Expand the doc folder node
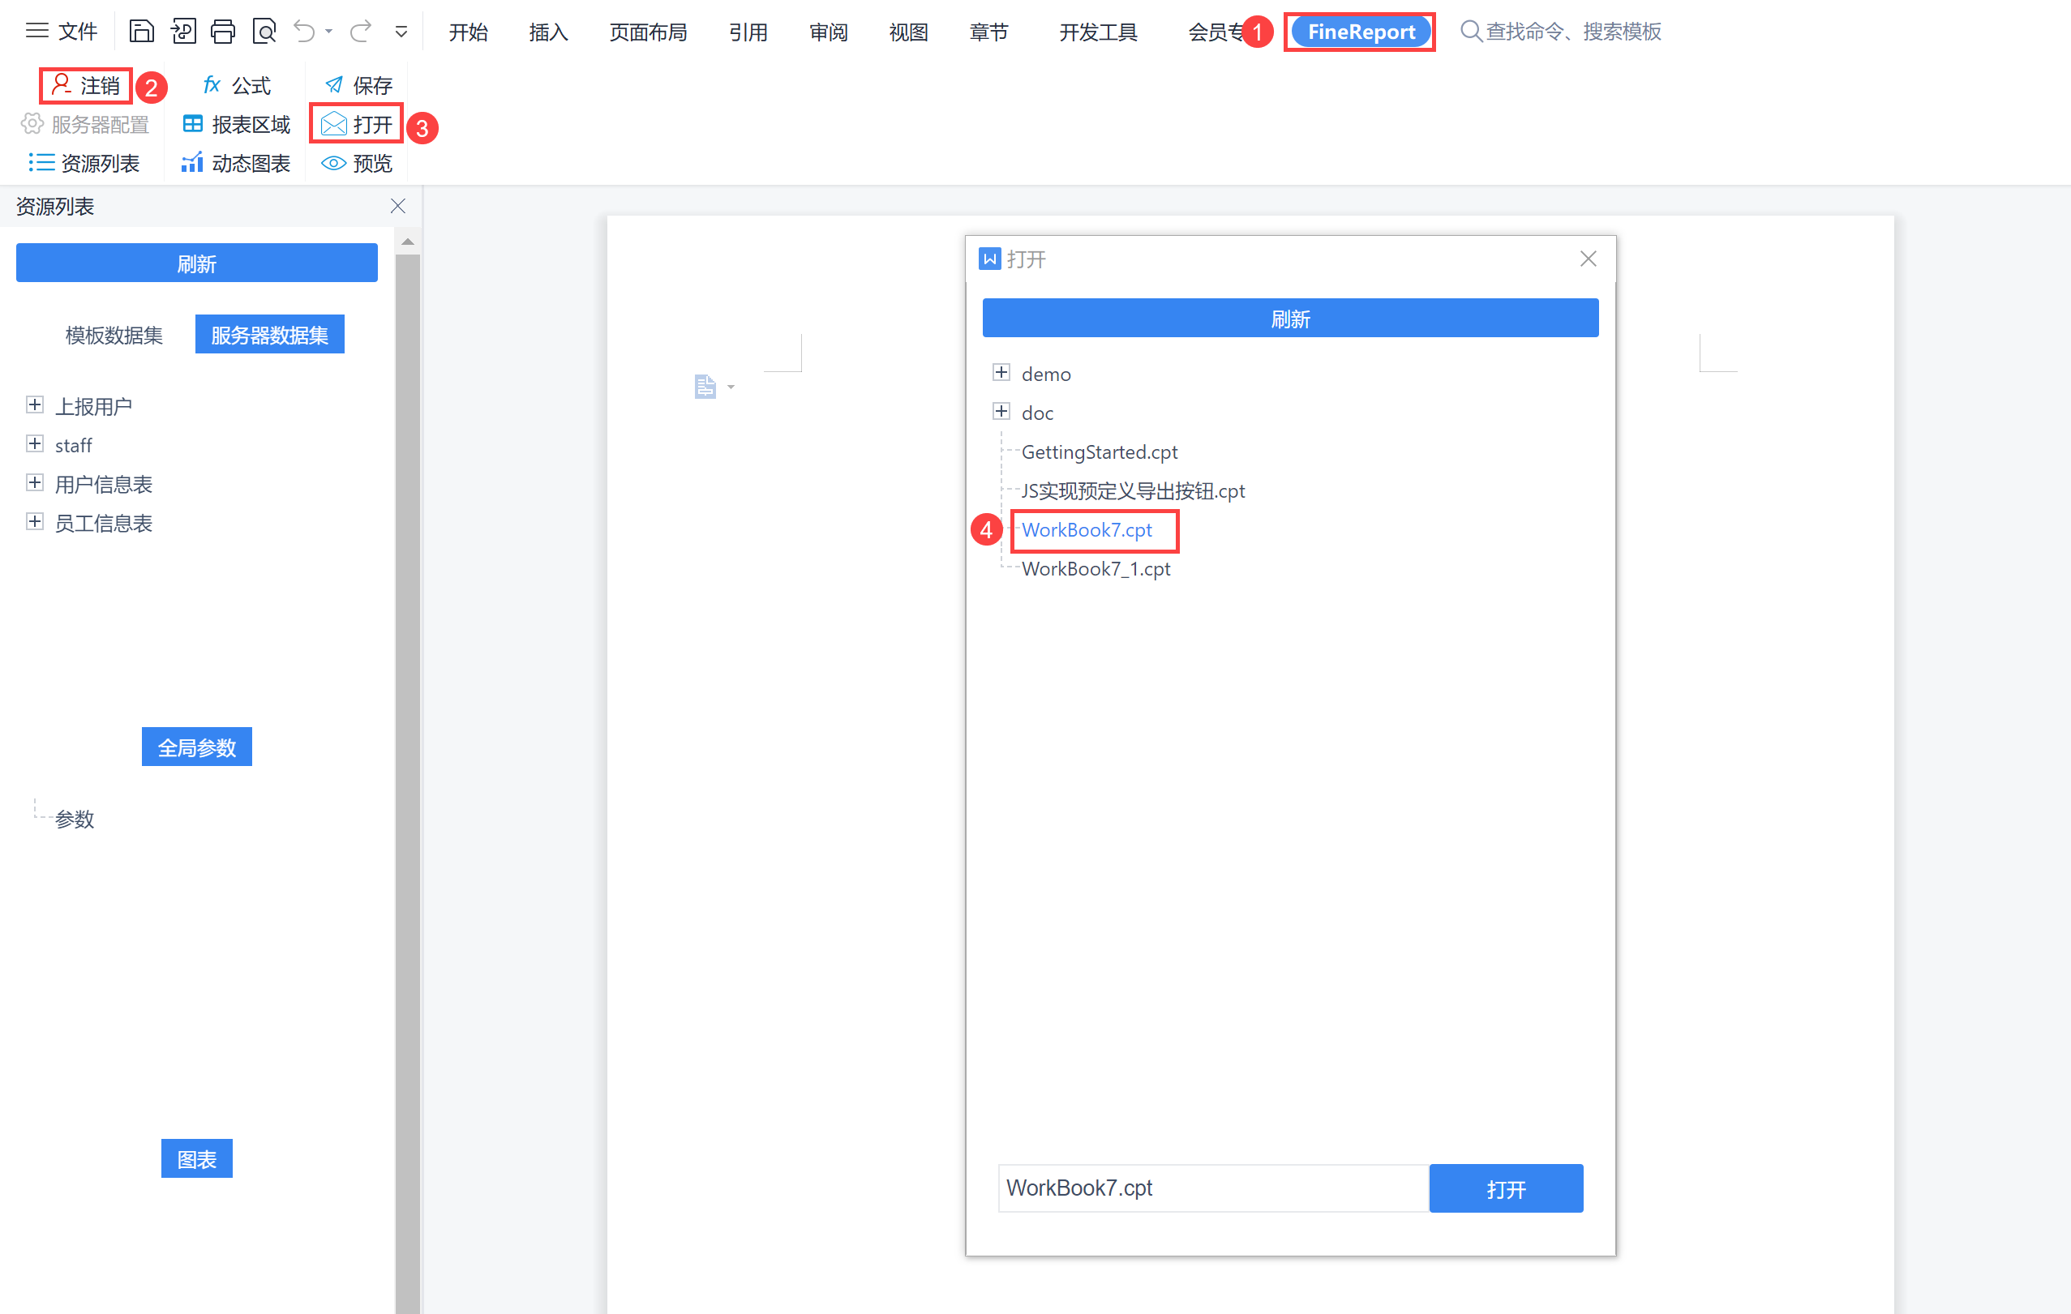Image resolution: width=2071 pixels, height=1314 pixels. tap(1001, 411)
